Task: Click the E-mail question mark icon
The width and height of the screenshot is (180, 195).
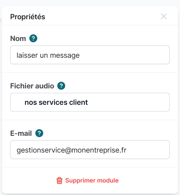Action: click(x=39, y=133)
